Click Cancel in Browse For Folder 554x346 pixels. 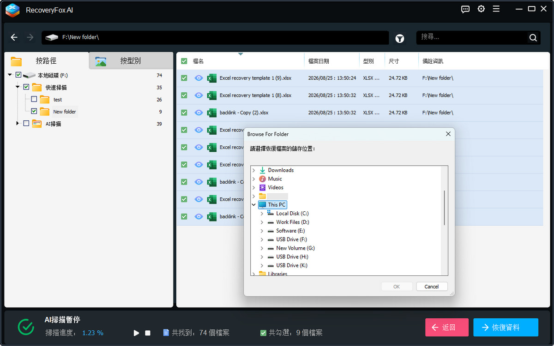pos(432,286)
